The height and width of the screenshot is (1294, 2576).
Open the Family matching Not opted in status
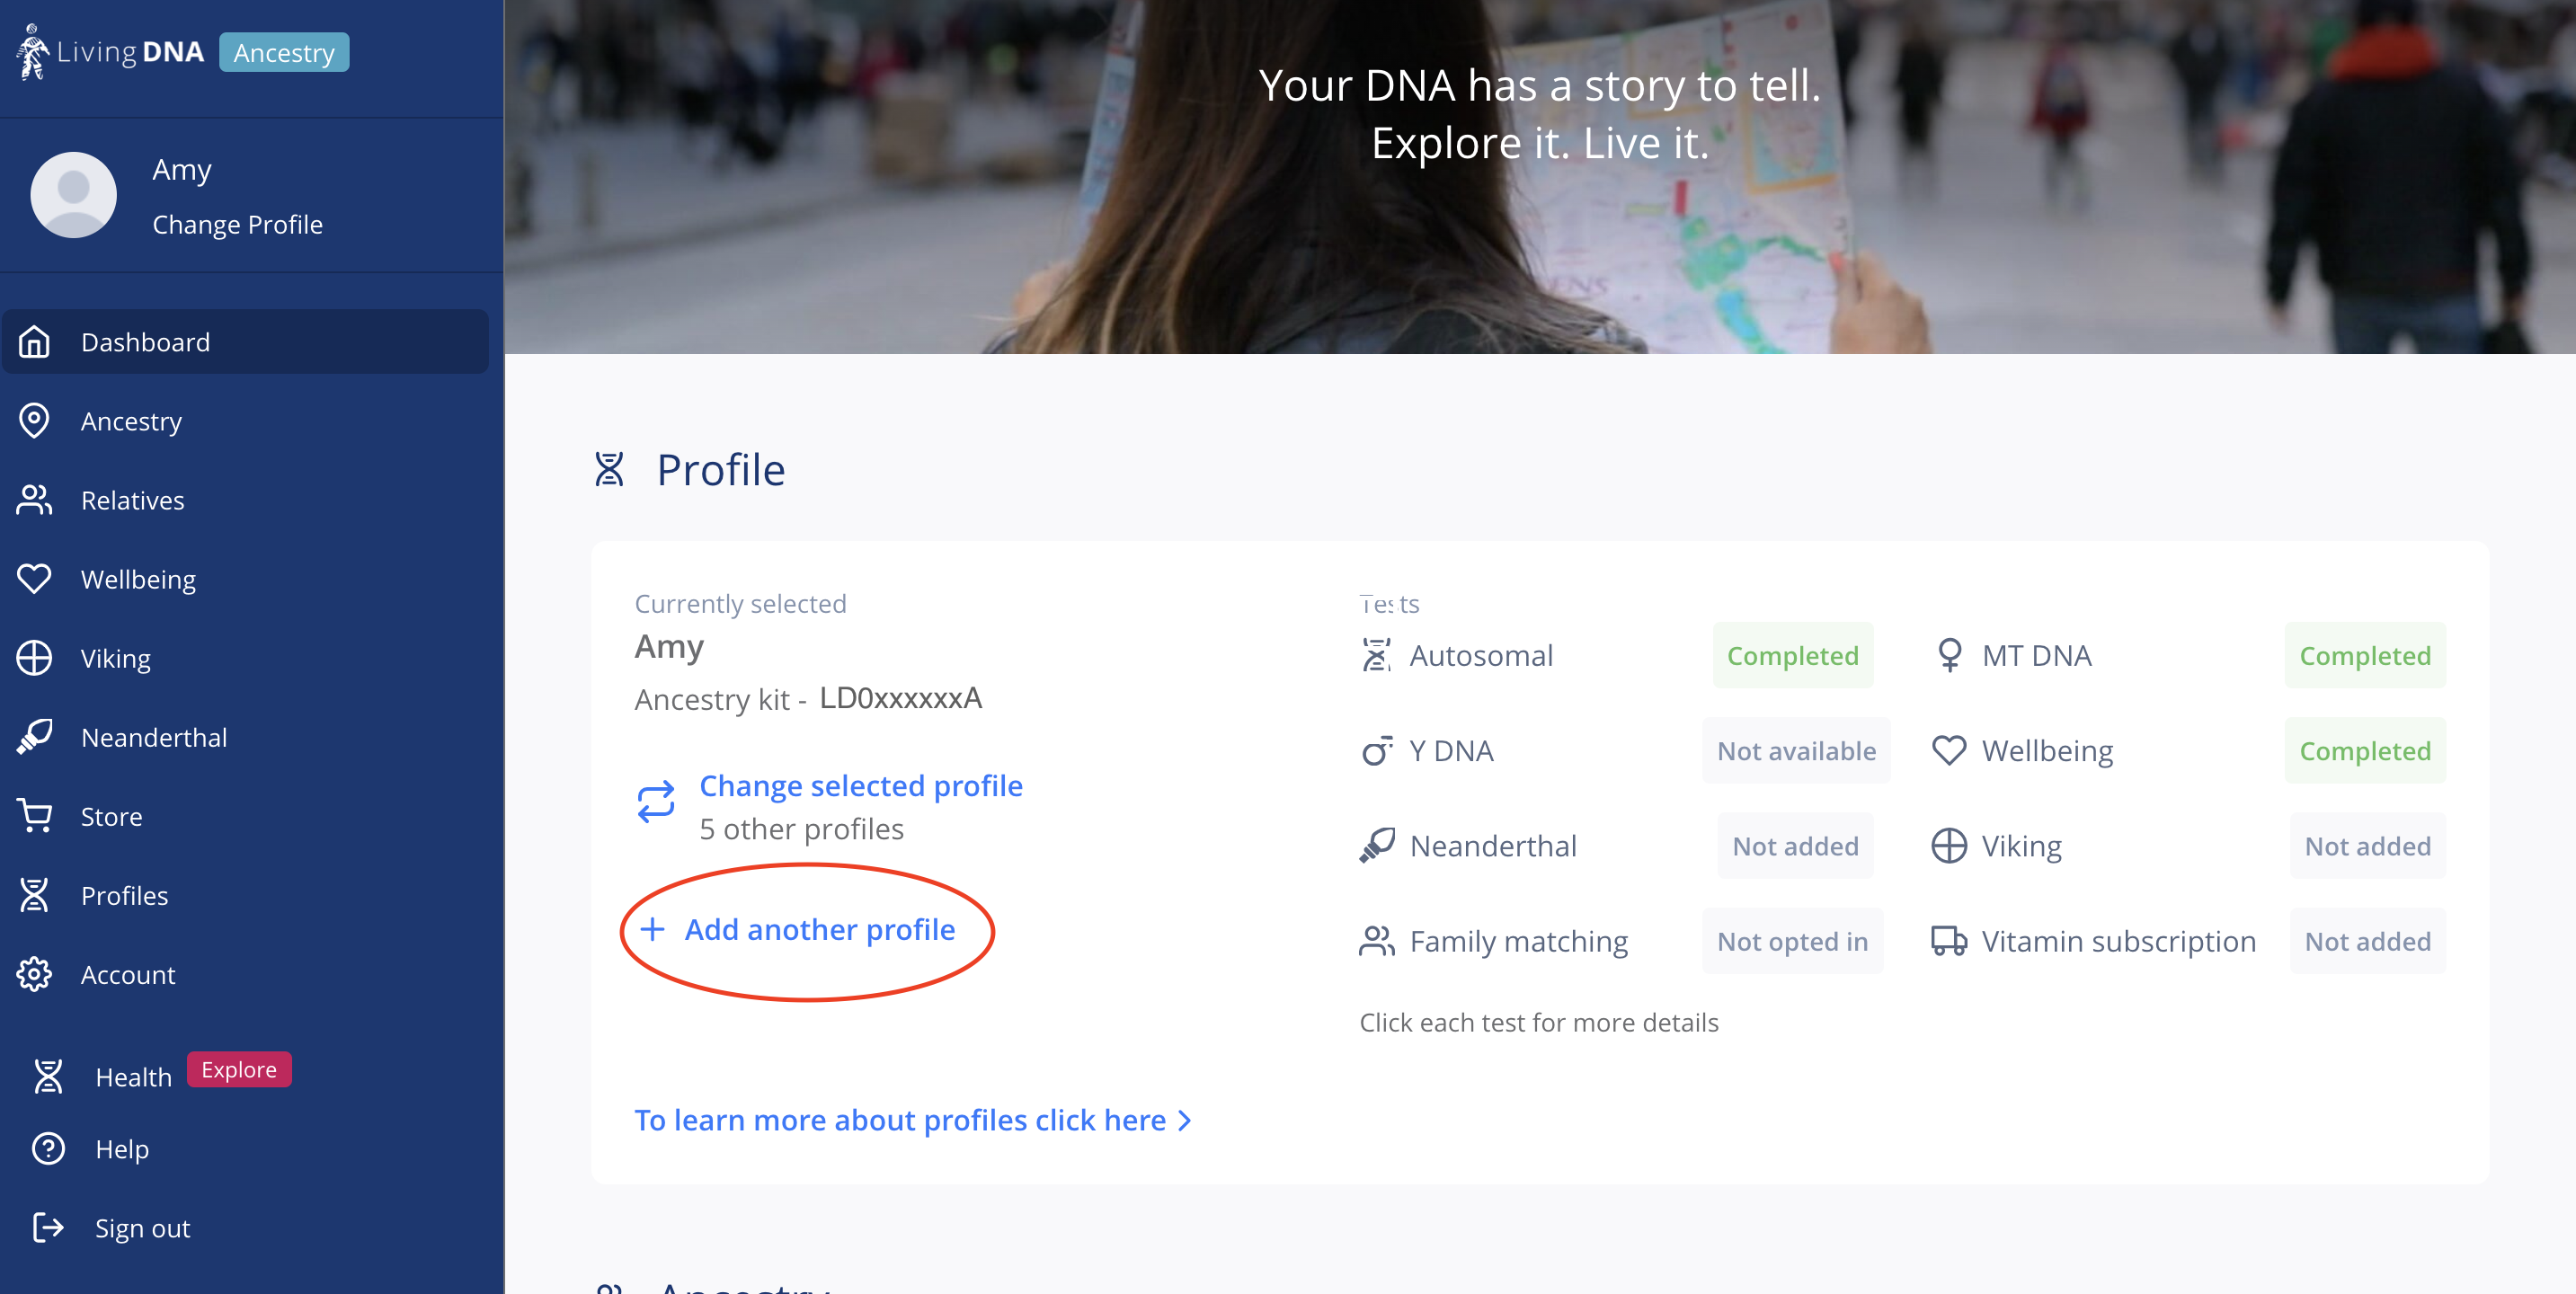[x=1792, y=941]
